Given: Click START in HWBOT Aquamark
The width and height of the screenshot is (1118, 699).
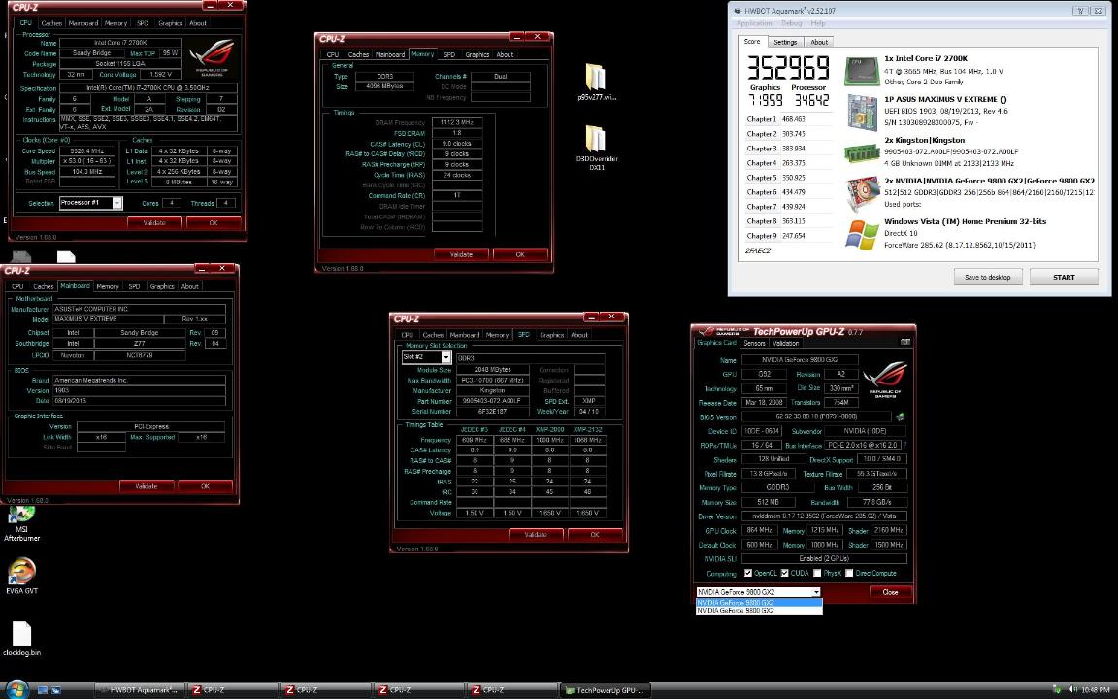Looking at the screenshot, I should coord(1064,277).
